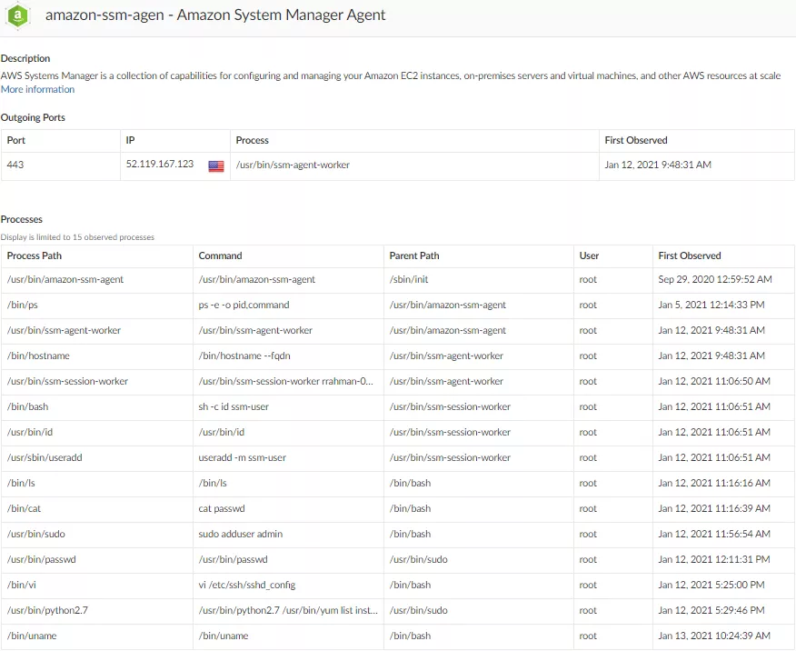796x651 pixels.
Task: Click the Jan 12, 2021 12:11:31 PM timestamp
Action: [x=713, y=559]
